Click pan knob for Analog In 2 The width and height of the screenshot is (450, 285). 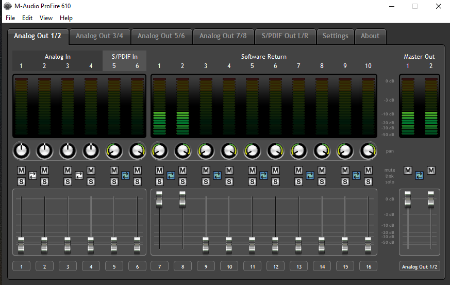click(x=44, y=150)
